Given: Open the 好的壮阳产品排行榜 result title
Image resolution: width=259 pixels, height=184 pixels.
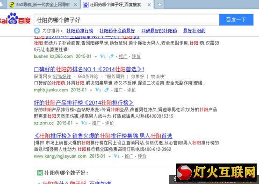Looking at the screenshot, I should [x=84, y=102].
